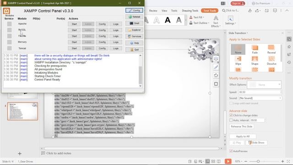Apply the outlined white WordArt style
This screenshot has height=165, width=293.
point(157,20)
